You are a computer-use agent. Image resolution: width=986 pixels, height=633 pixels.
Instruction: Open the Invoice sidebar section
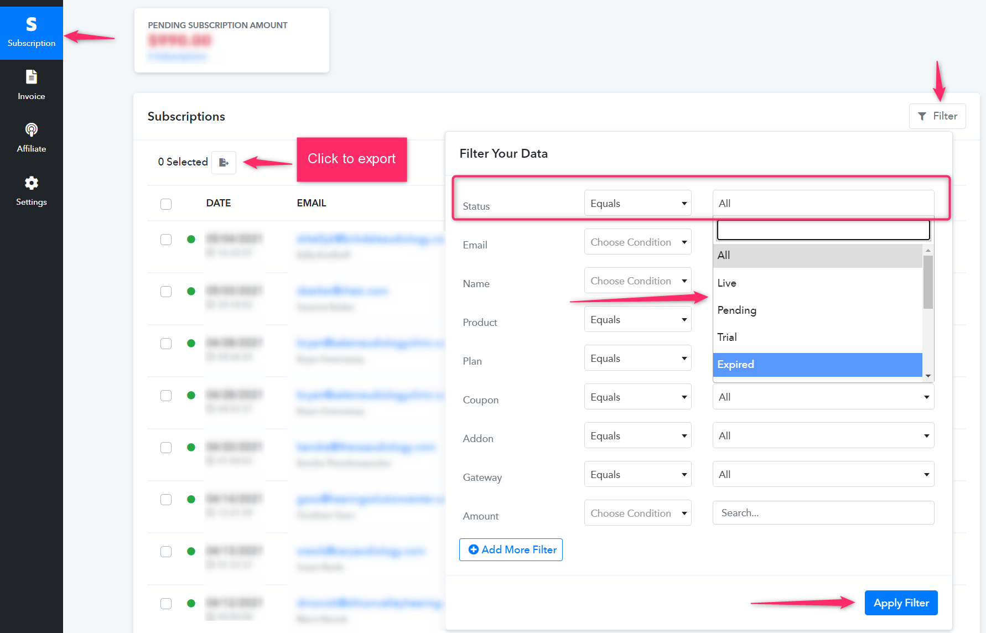point(32,85)
